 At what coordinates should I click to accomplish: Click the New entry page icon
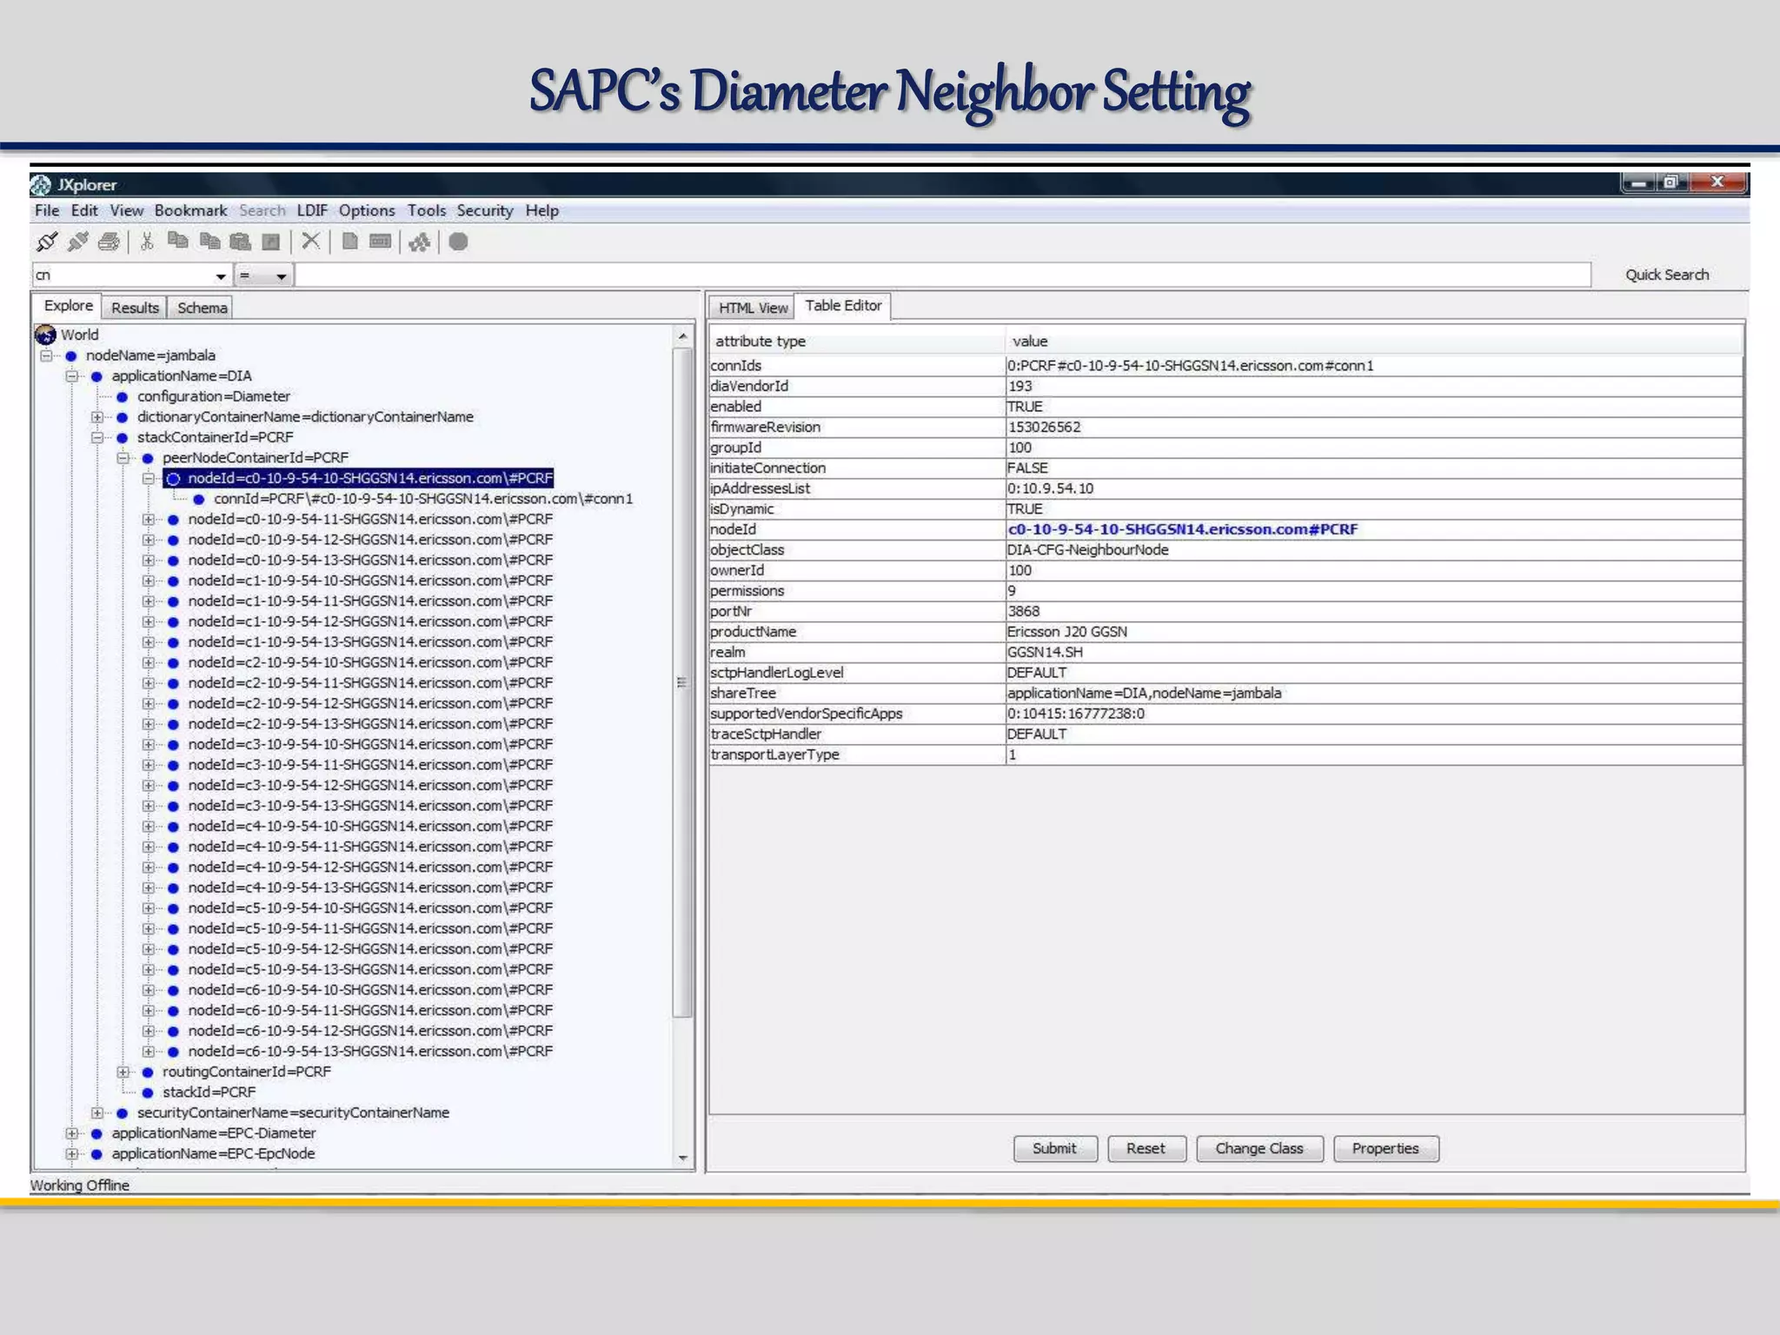[x=350, y=242]
